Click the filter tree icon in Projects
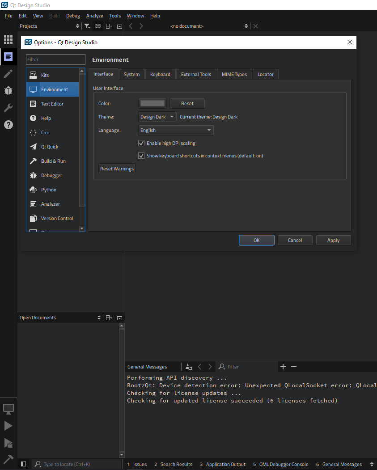 click(x=87, y=26)
